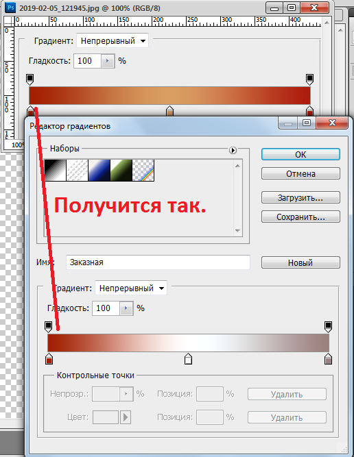Select the right grayish-brown color stop
354x457 pixels.
coord(329,359)
